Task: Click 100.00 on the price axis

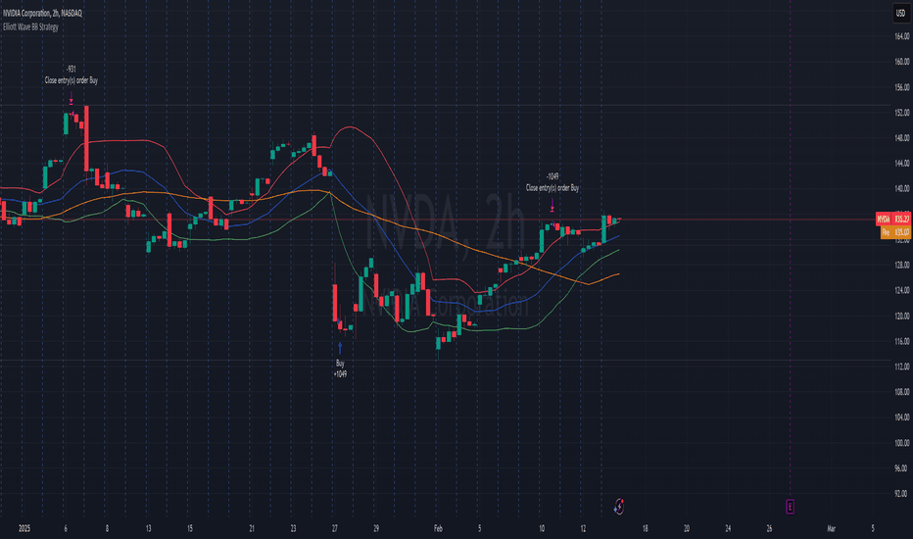Action: 901,442
